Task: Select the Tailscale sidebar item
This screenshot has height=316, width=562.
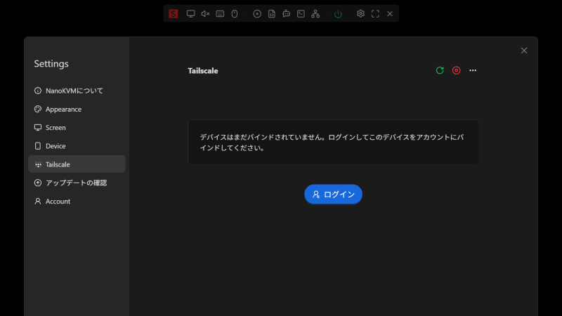Action: click(x=77, y=164)
